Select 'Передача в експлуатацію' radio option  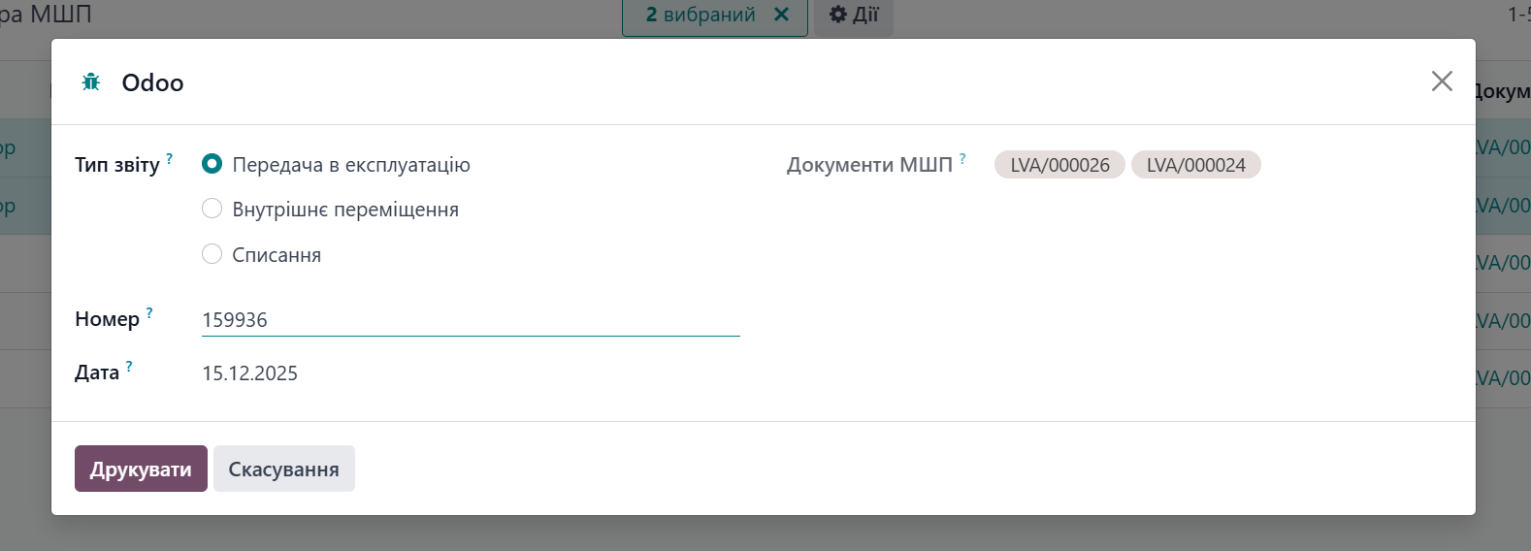pyautogui.click(x=212, y=164)
